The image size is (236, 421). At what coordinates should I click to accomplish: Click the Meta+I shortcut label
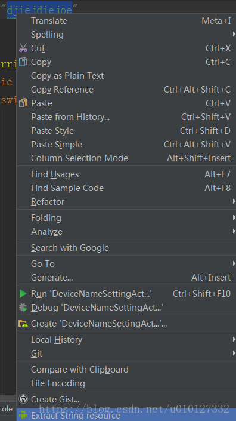click(216, 21)
